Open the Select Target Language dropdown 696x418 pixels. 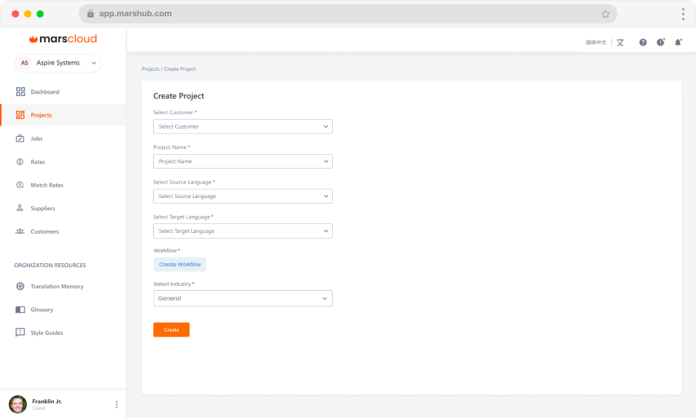243,231
